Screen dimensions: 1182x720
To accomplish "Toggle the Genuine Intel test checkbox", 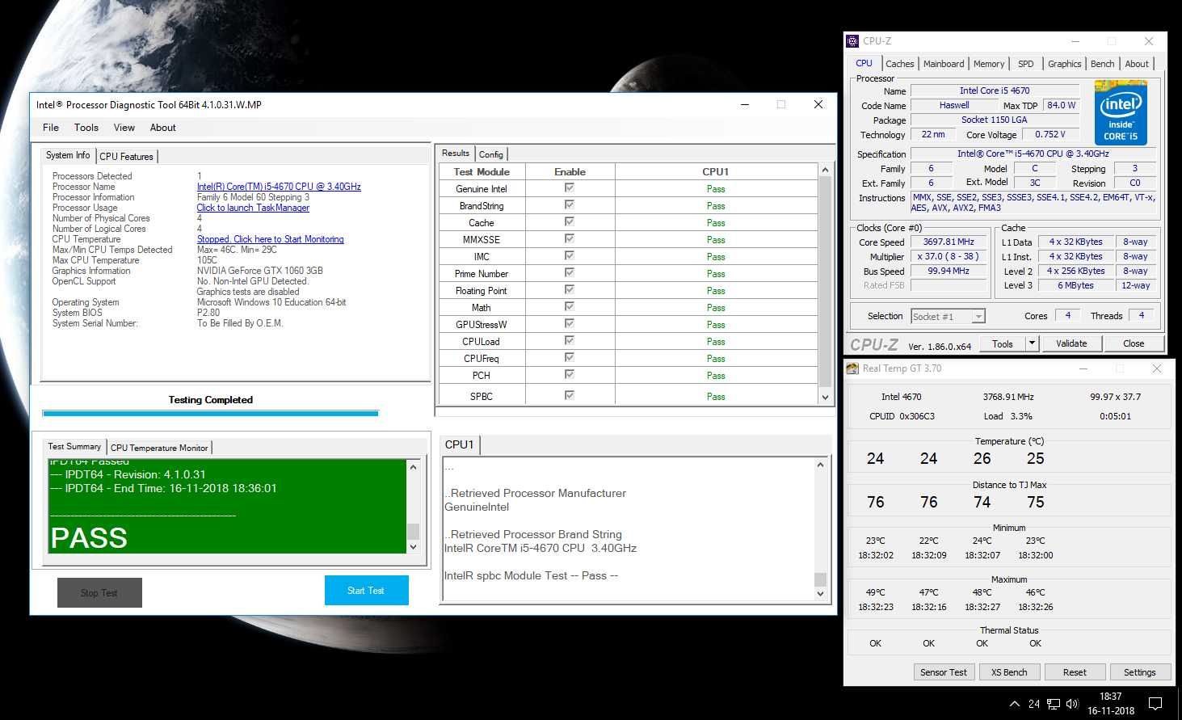I will [570, 187].
